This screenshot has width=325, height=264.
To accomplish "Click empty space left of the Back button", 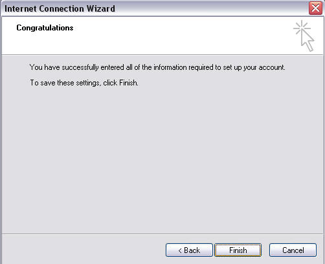I will [84, 250].
